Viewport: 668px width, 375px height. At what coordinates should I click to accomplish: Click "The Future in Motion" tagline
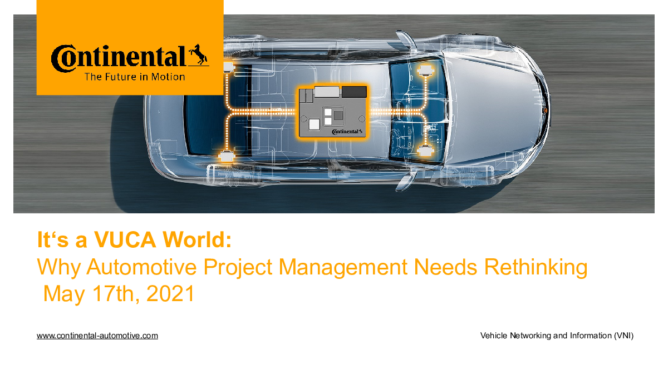click(x=134, y=77)
